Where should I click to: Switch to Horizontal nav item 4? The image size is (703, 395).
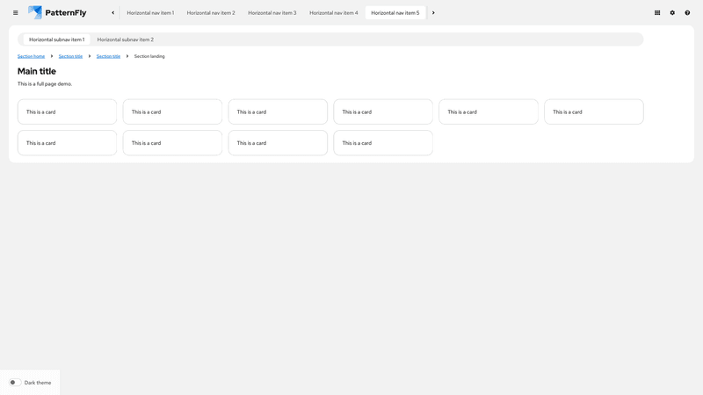[333, 13]
